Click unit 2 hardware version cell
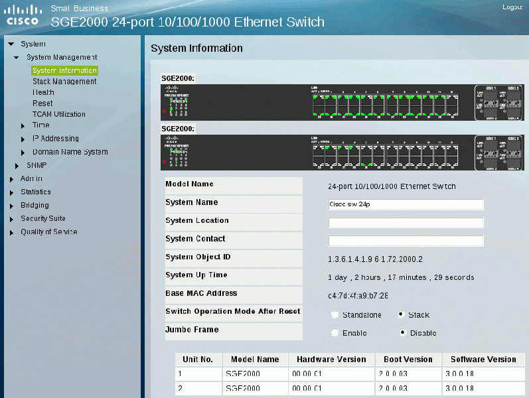The width and height of the screenshot is (529, 398). (x=331, y=388)
